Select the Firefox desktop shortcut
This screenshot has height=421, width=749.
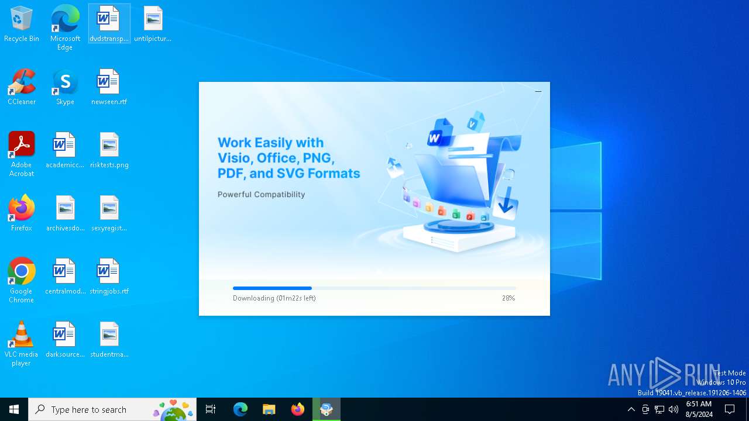22,214
